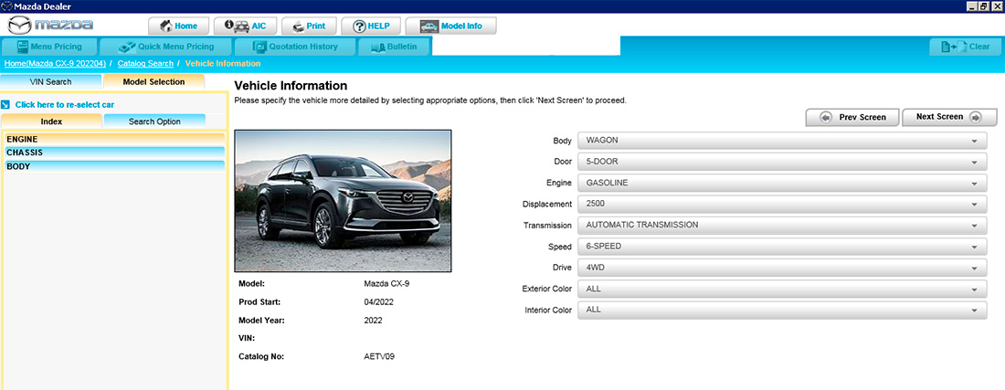Click the blue arrow icon beside re-select car
Screen dimensions: 1005x390
coord(5,104)
